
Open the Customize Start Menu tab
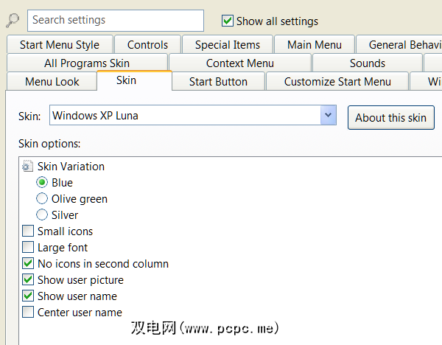[337, 82]
